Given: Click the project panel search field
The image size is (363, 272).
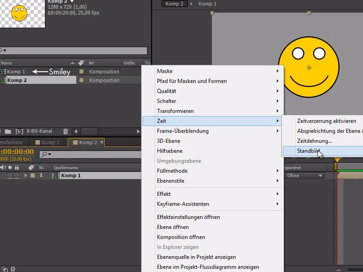Looking at the screenshot, I should pos(74,50).
